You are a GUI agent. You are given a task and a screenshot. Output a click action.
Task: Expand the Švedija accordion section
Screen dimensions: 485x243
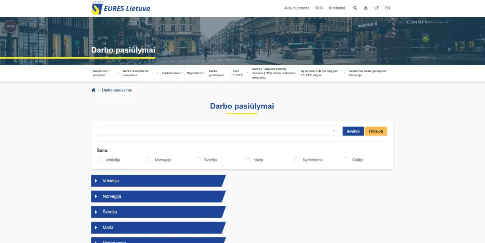point(158,212)
